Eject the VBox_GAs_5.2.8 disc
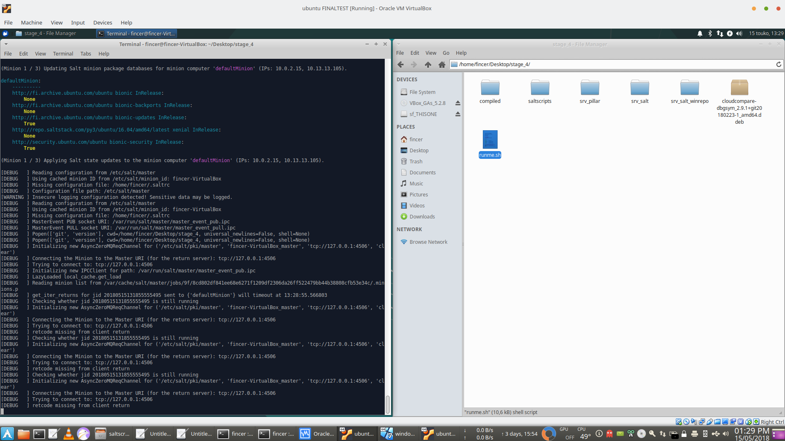The image size is (785, 441). pos(458,103)
